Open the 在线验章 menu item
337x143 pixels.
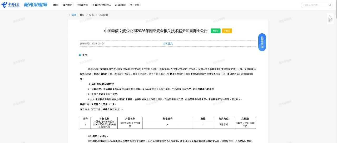coord(120,5)
